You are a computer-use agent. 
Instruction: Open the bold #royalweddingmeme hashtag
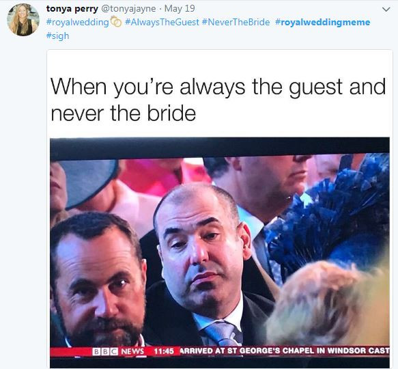pos(322,22)
